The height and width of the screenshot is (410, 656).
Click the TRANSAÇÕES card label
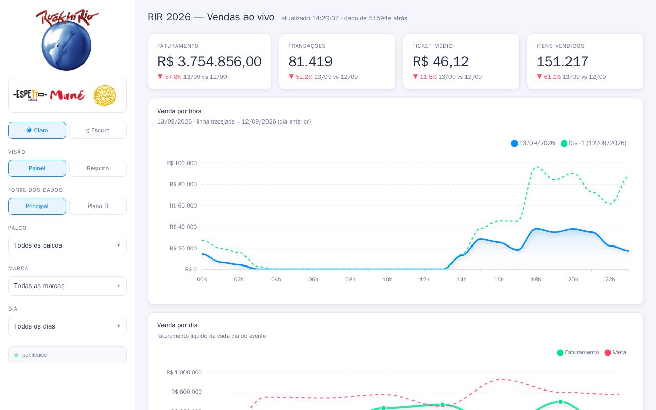[307, 46]
